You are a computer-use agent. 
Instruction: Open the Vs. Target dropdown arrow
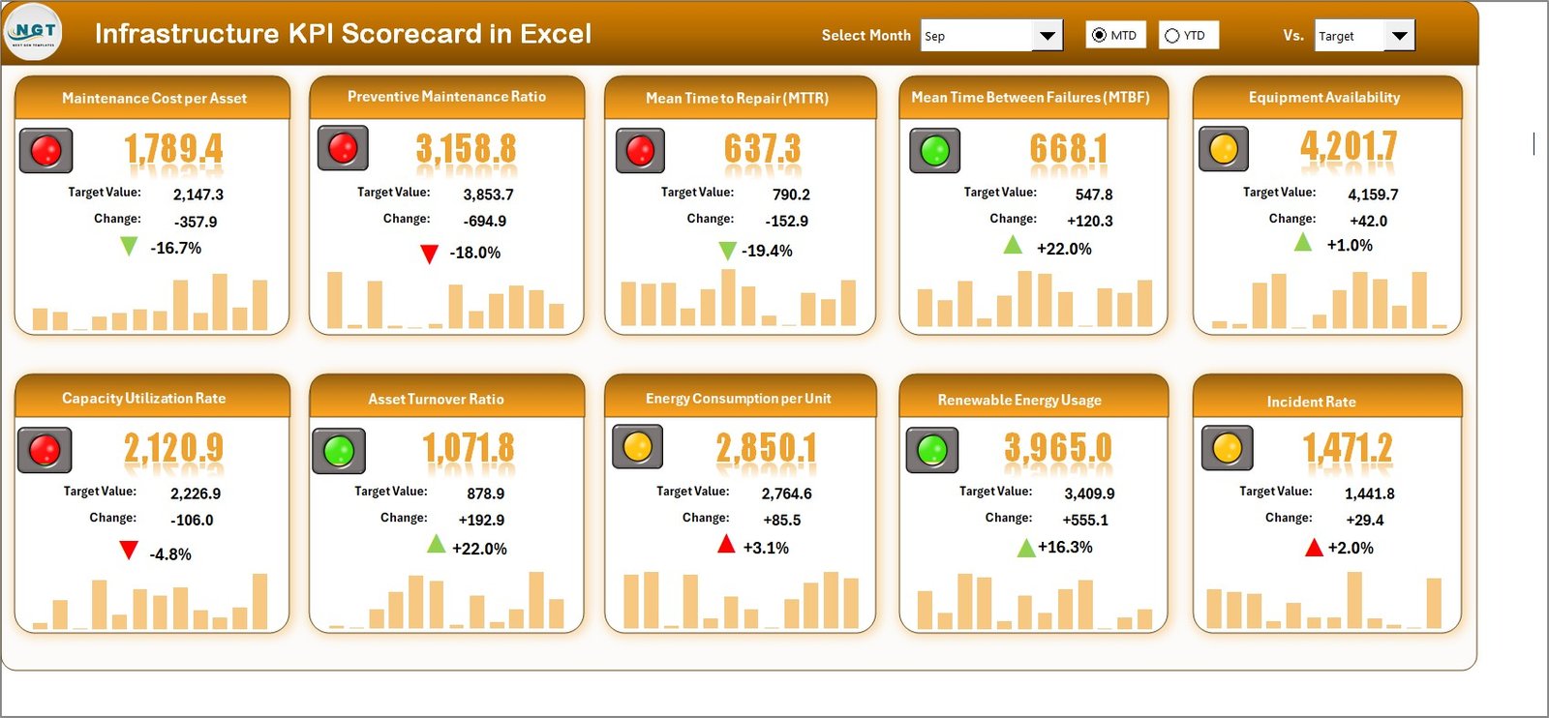coord(1399,37)
